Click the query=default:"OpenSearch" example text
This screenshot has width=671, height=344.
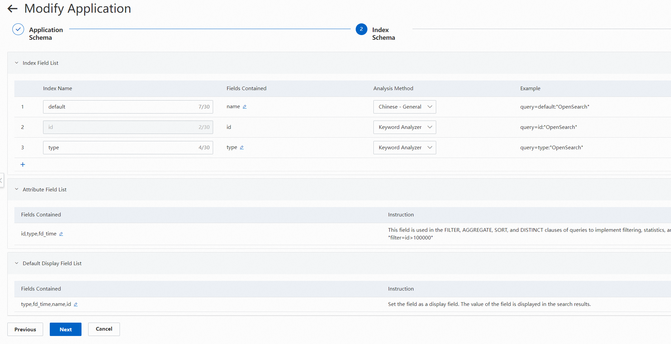[x=554, y=107]
